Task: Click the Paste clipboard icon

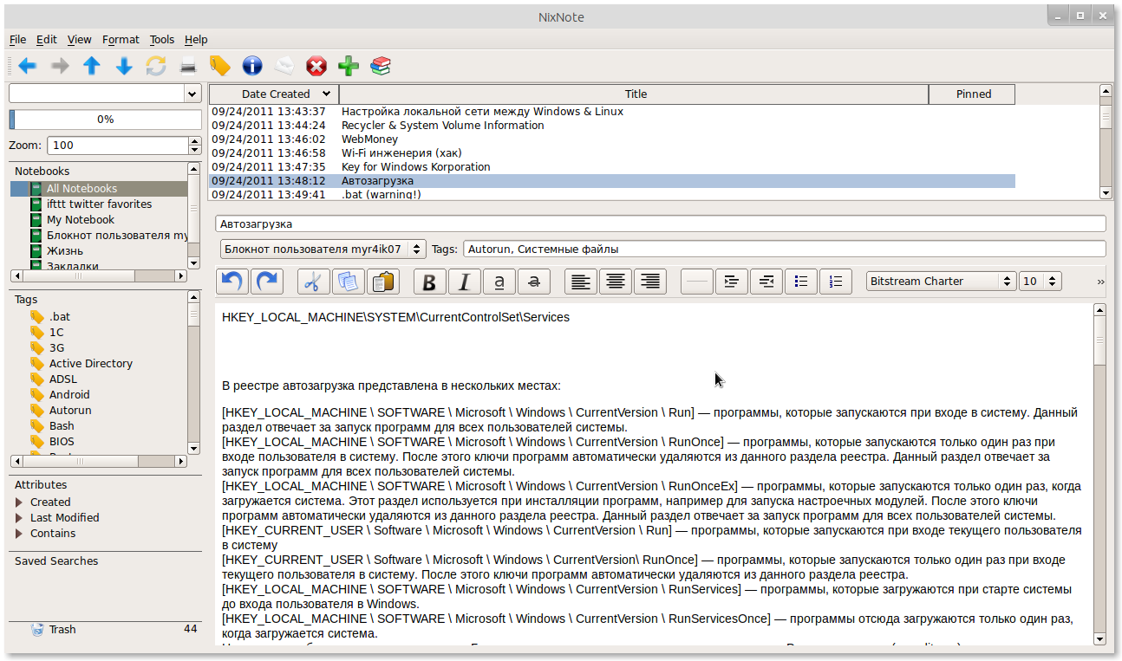Action: click(382, 281)
